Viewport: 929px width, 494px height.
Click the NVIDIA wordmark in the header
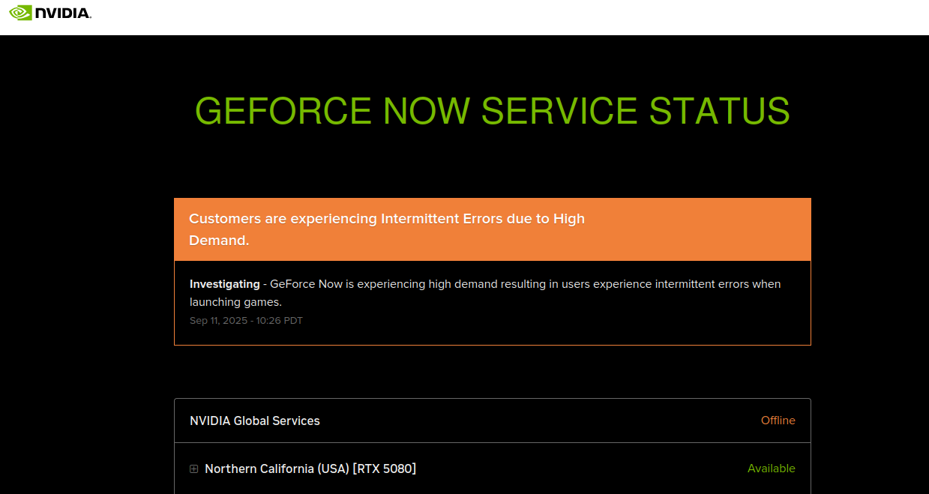(x=63, y=13)
